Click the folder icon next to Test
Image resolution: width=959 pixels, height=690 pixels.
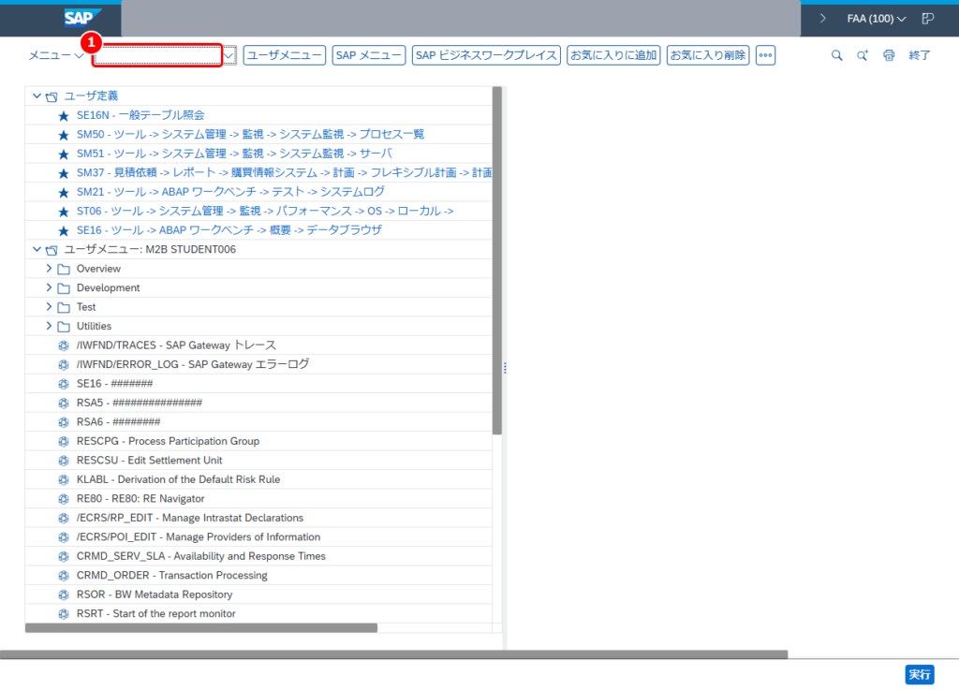[64, 307]
